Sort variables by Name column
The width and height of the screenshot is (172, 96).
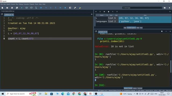pyautogui.click(x=102, y=15)
